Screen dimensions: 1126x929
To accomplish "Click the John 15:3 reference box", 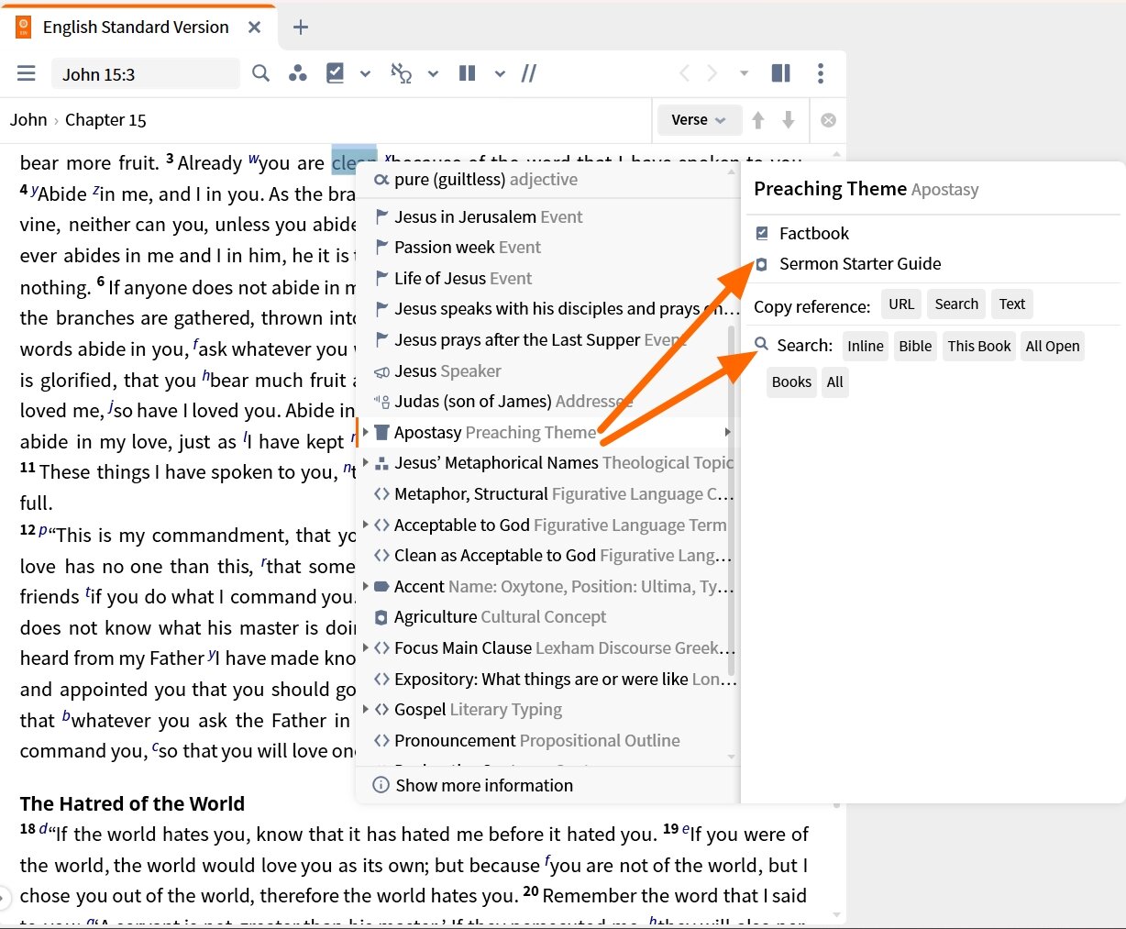I will (x=146, y=74).
